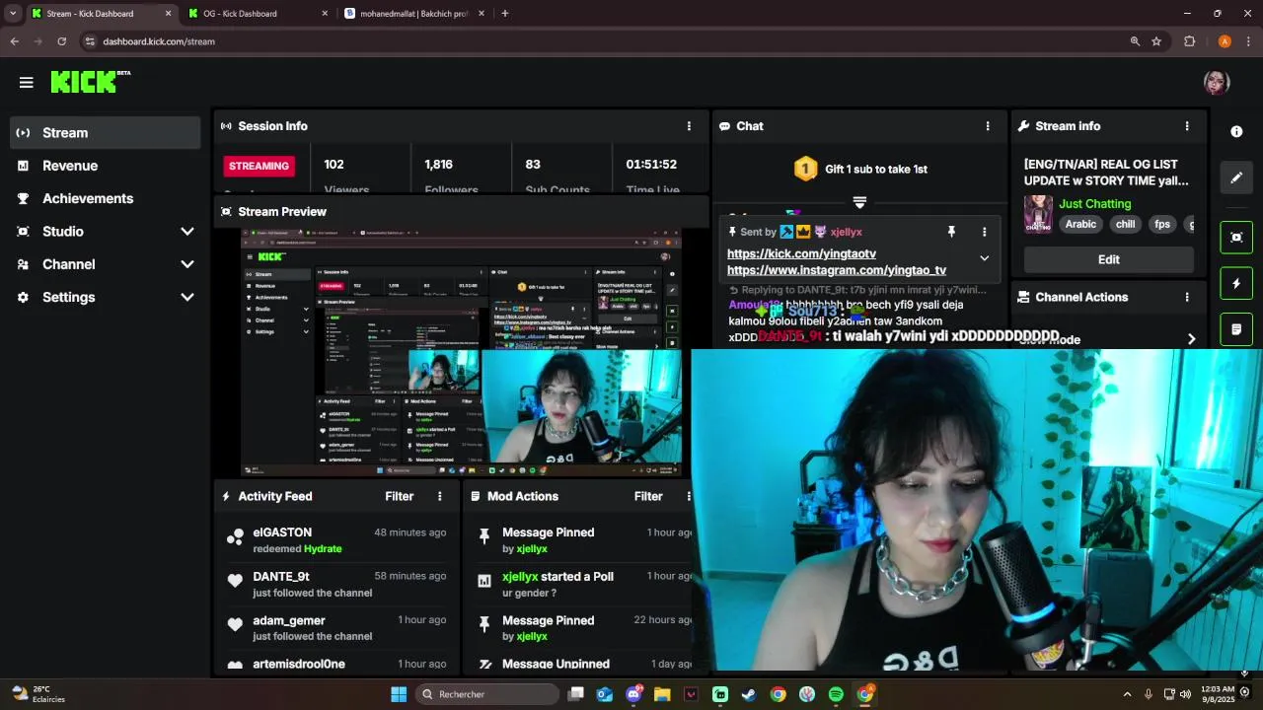Open the Stream sidebar section
Screen dimensions: 1263x710
coord(106,133)
